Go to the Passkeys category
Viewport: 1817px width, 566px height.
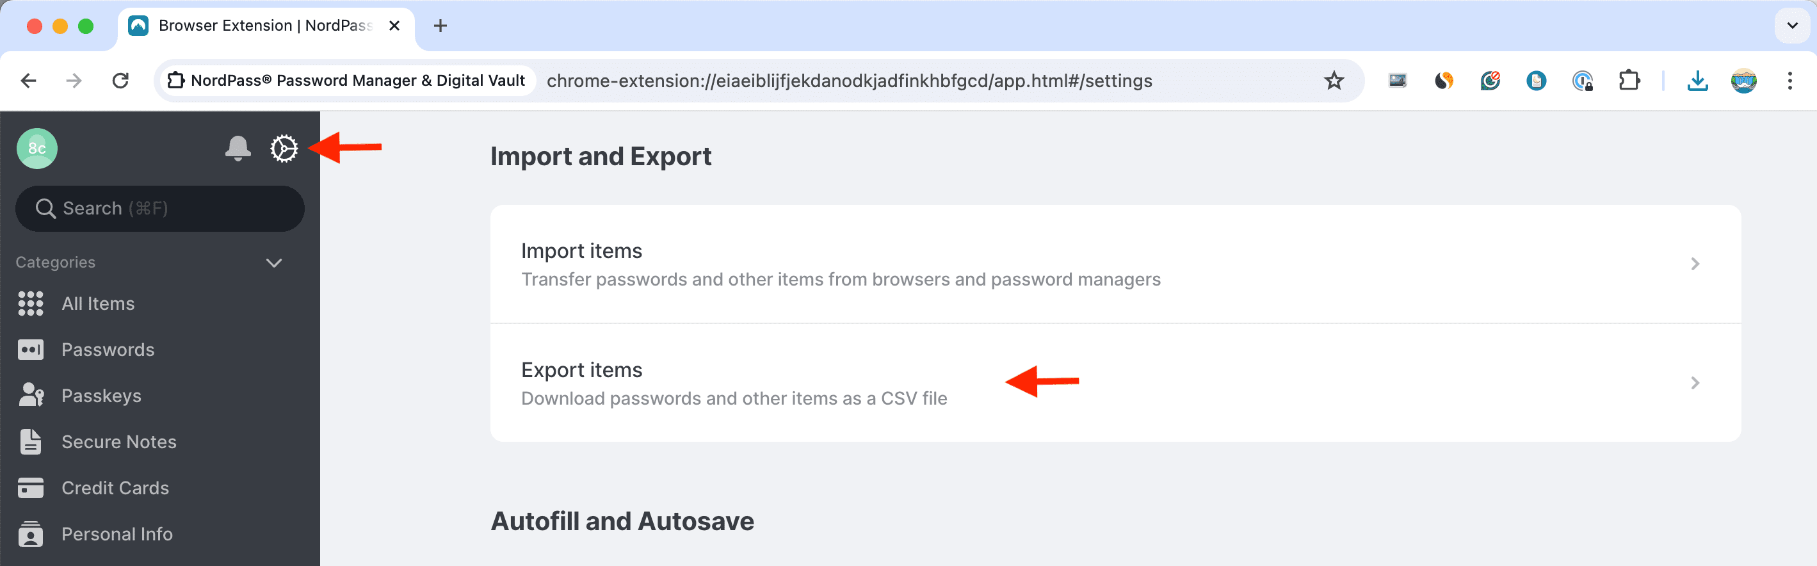101,396
